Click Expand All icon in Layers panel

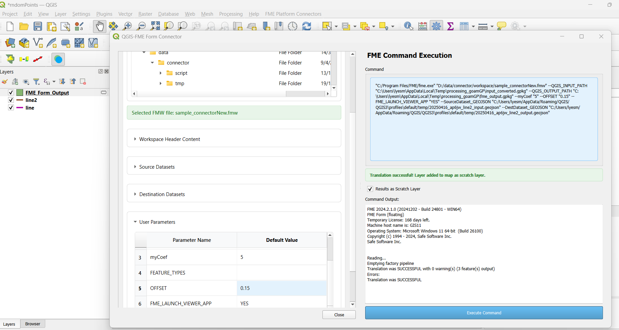click(x=62, y=81)
